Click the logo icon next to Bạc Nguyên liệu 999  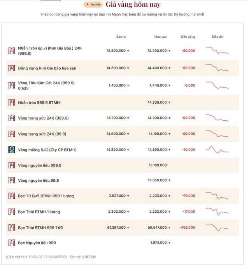pyautogui.click(x=12, y=243)
